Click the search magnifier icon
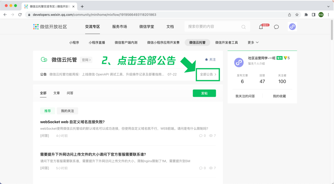This screenshot has width=334, height=184. [x=243, y=27]
